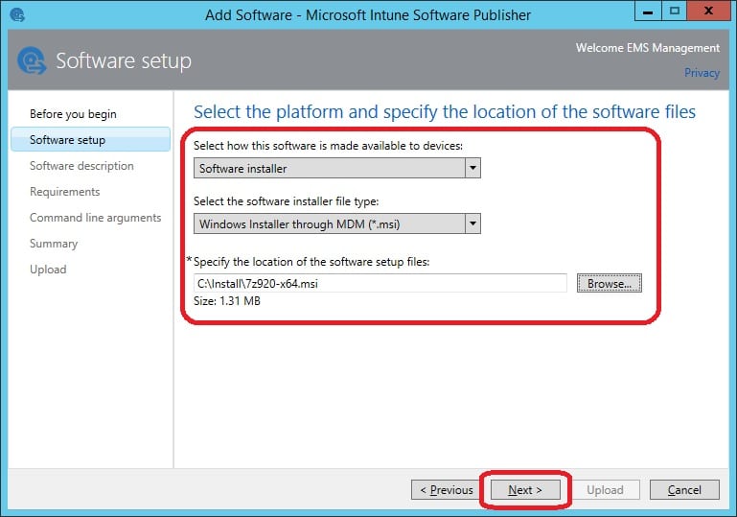This screenshot has height=517, width=737.
Task: Click the 'Size: 1.31 MB' text
Action: click(227, 301)
